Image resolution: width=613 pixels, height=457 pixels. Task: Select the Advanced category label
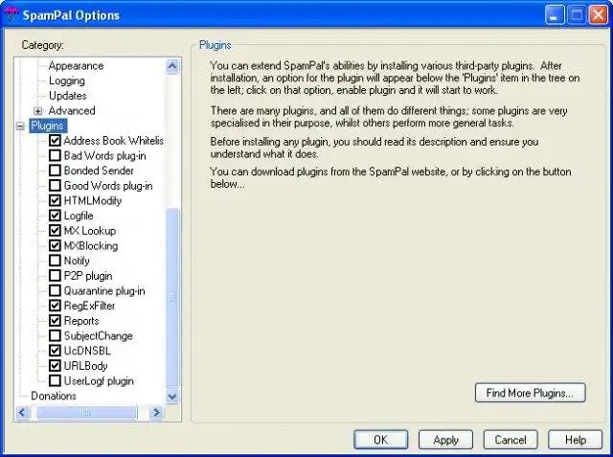[72, 110]
